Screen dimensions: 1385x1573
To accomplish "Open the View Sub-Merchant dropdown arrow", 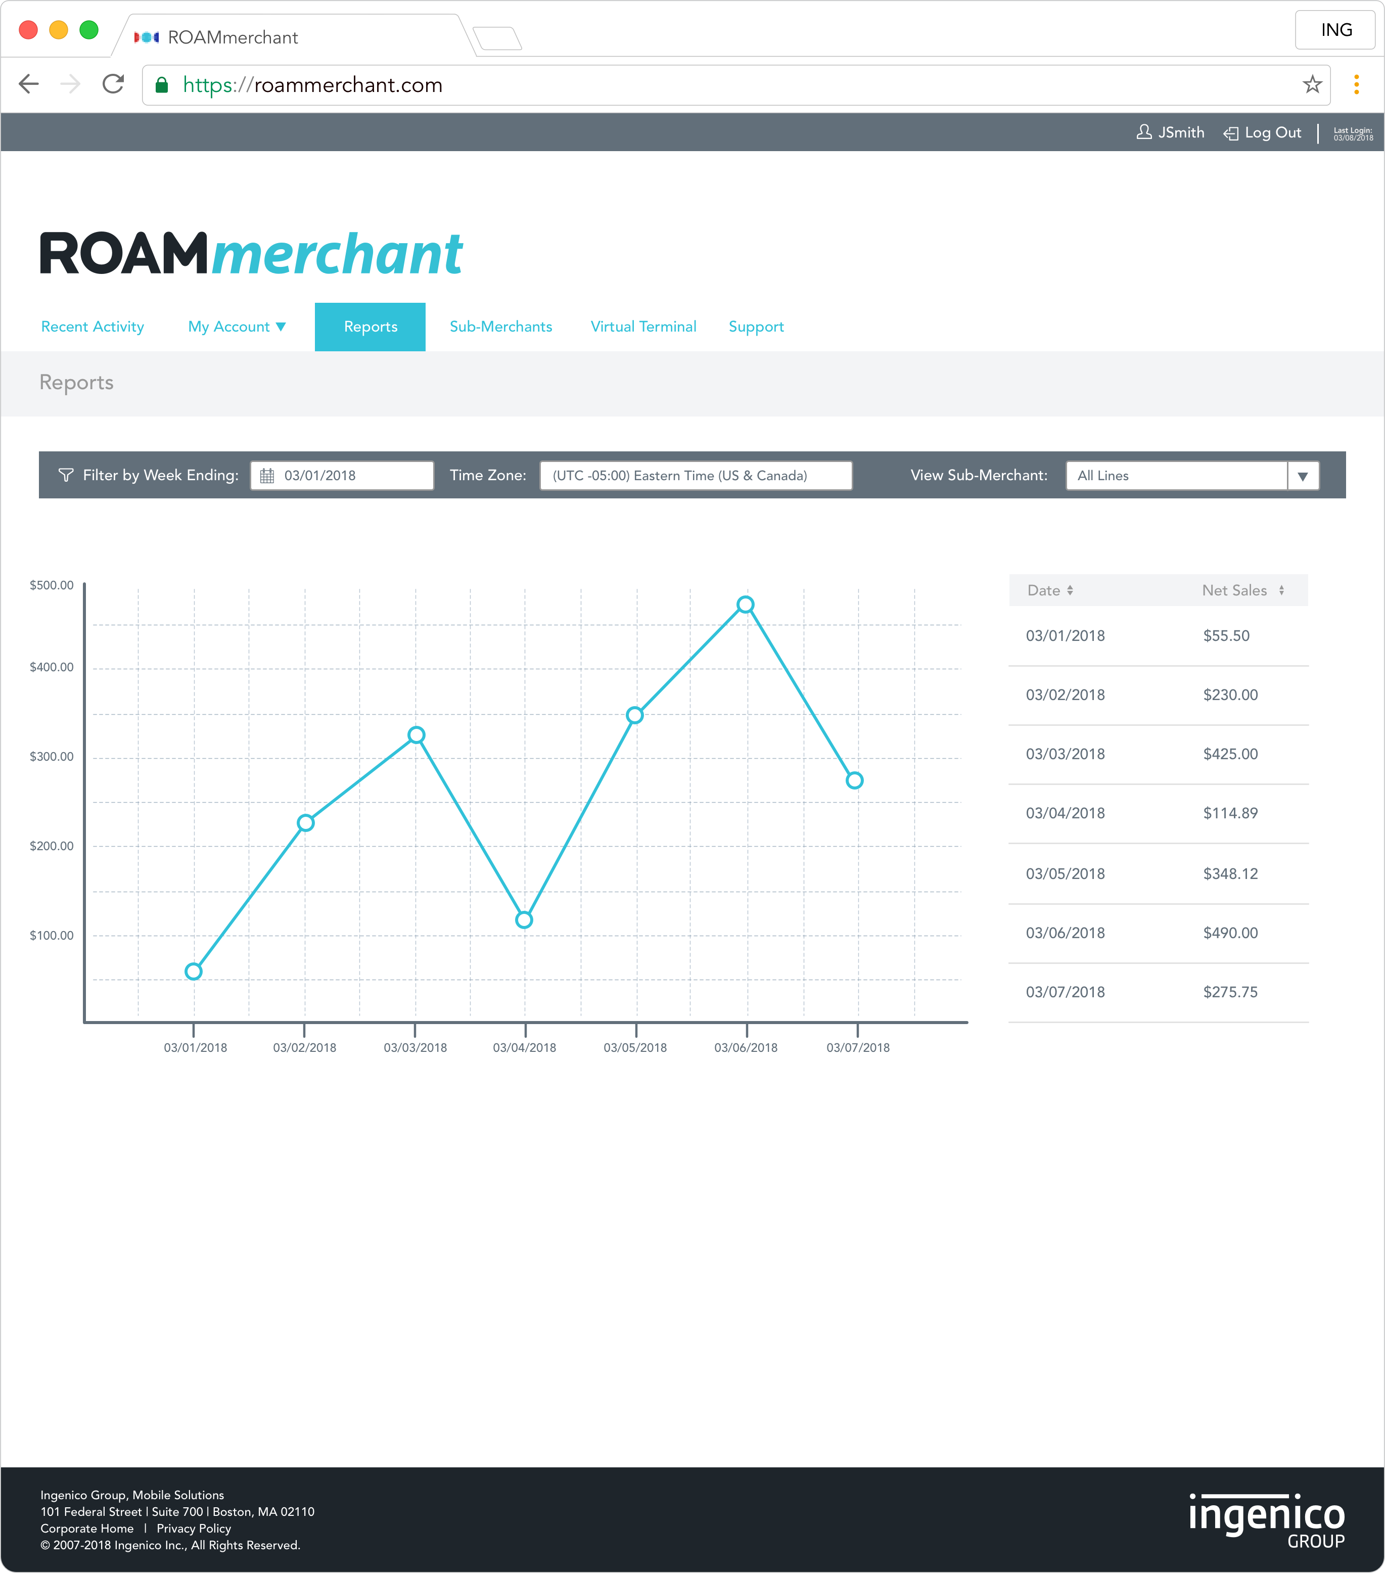I will [x=1303, y=476].
